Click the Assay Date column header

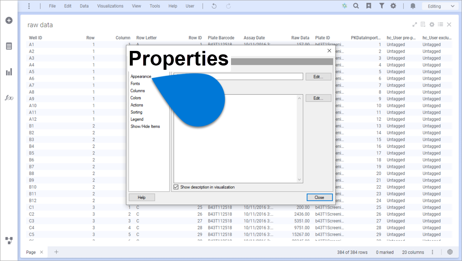click(x=254, y=38)
